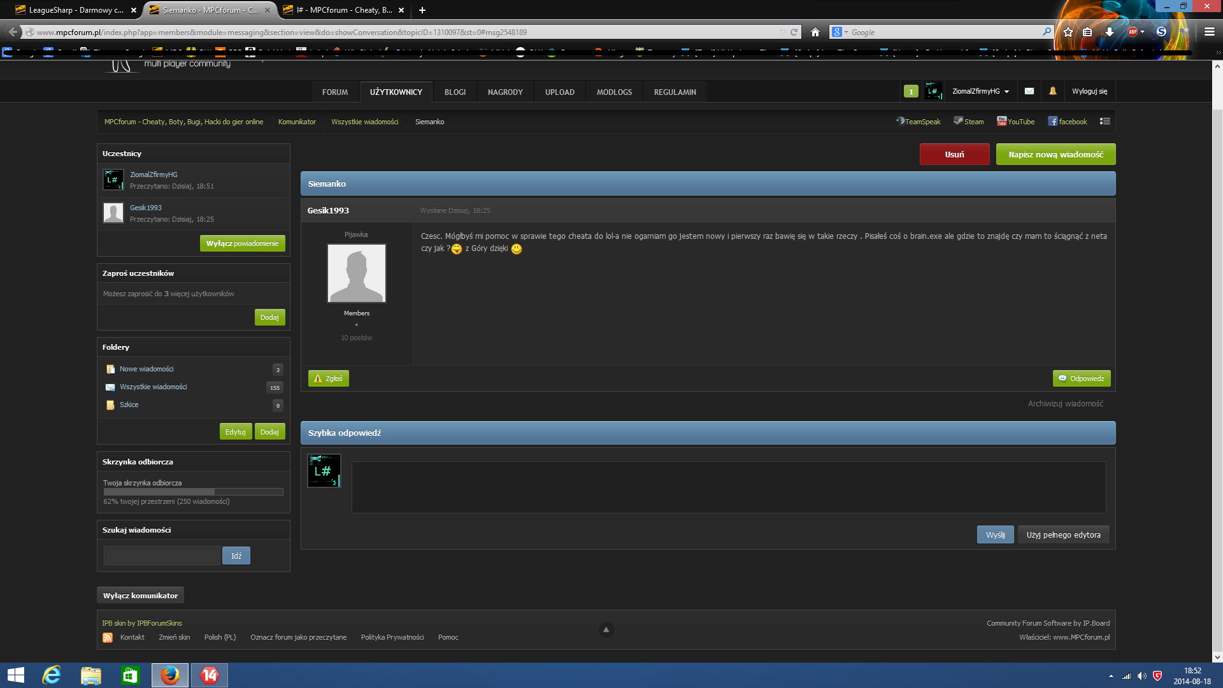Choose search engine via Google icon dropdown

click(x=839, y=32)
